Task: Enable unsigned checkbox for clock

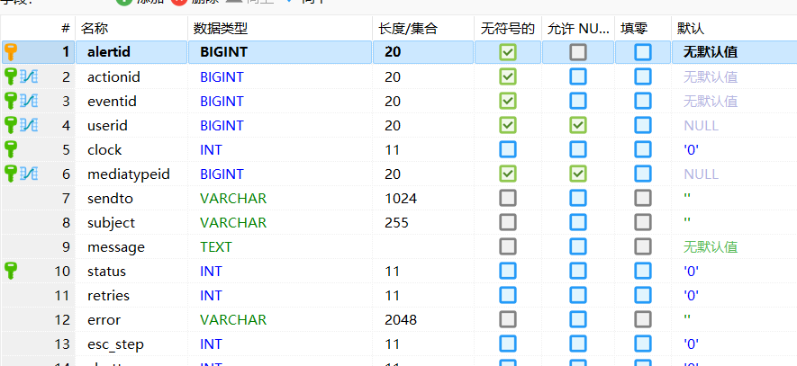Action: (x=508, y=150)
